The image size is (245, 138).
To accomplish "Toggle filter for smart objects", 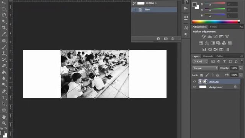I will point(236,62).
